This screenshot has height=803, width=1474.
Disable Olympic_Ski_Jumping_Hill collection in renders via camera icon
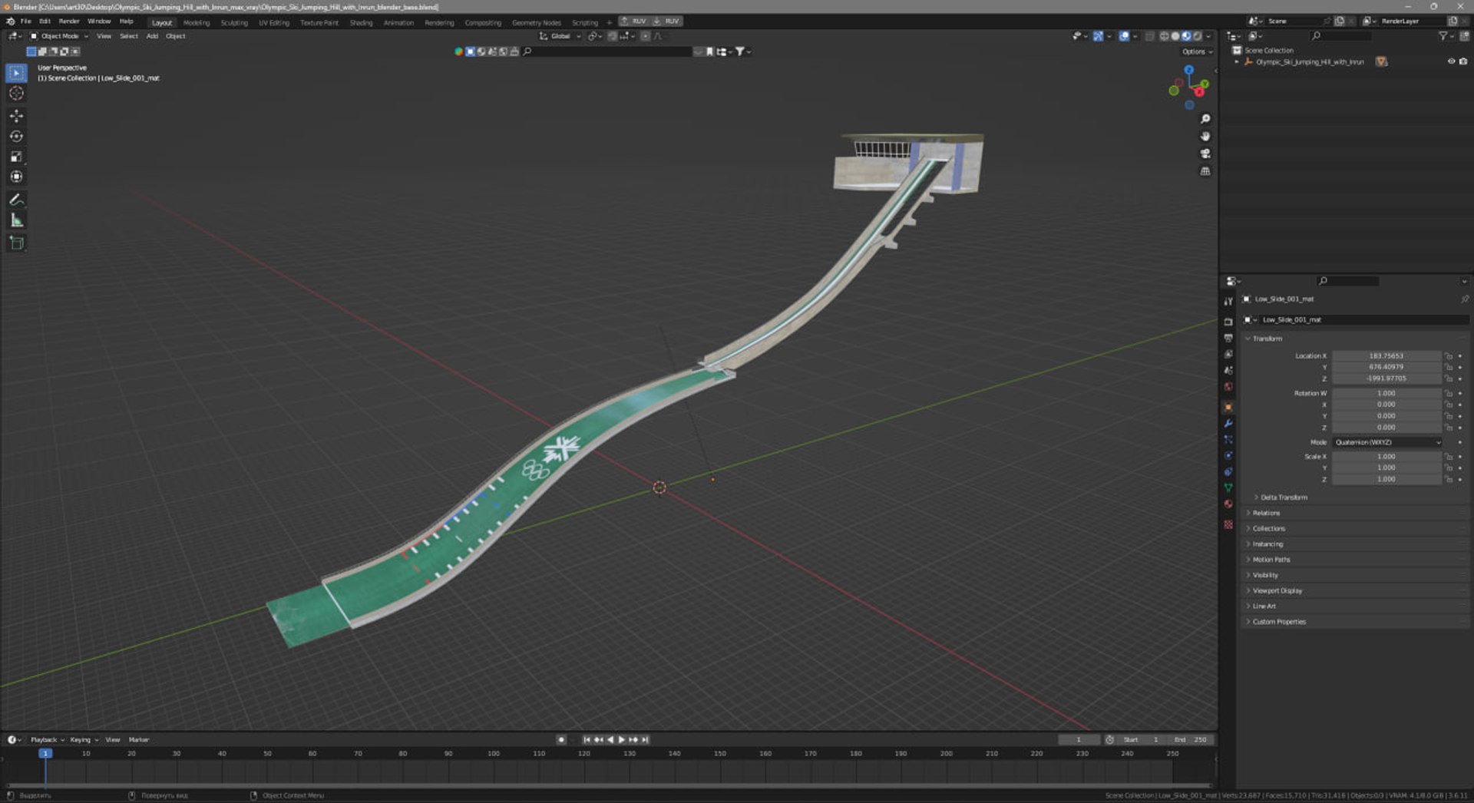1463,61
